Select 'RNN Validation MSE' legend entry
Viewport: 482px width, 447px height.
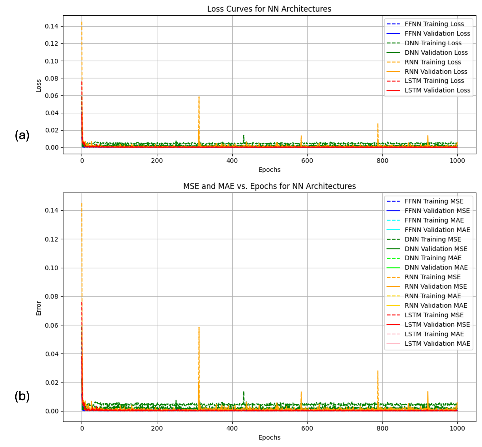[427, 286]
